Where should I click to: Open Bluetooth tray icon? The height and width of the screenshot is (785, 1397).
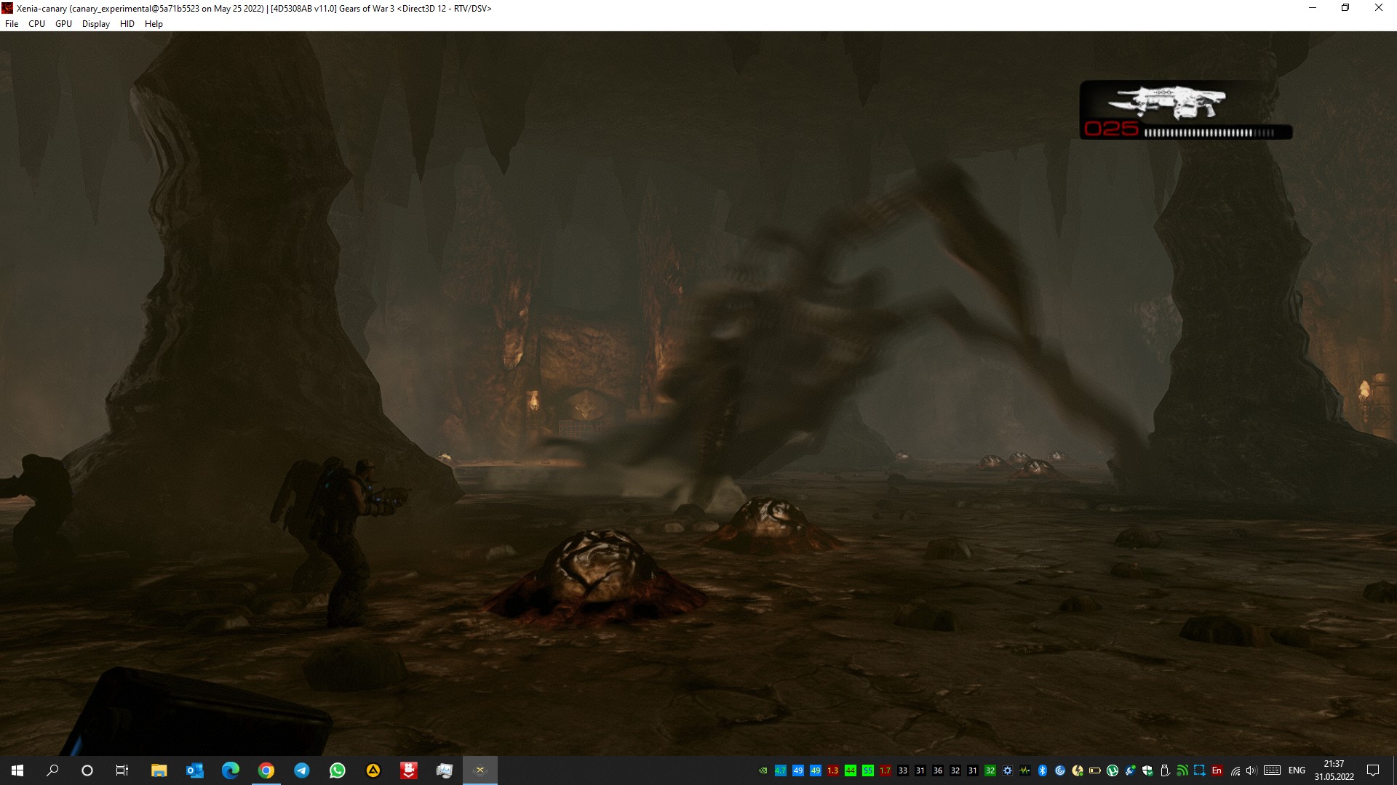coord(1042,770)
